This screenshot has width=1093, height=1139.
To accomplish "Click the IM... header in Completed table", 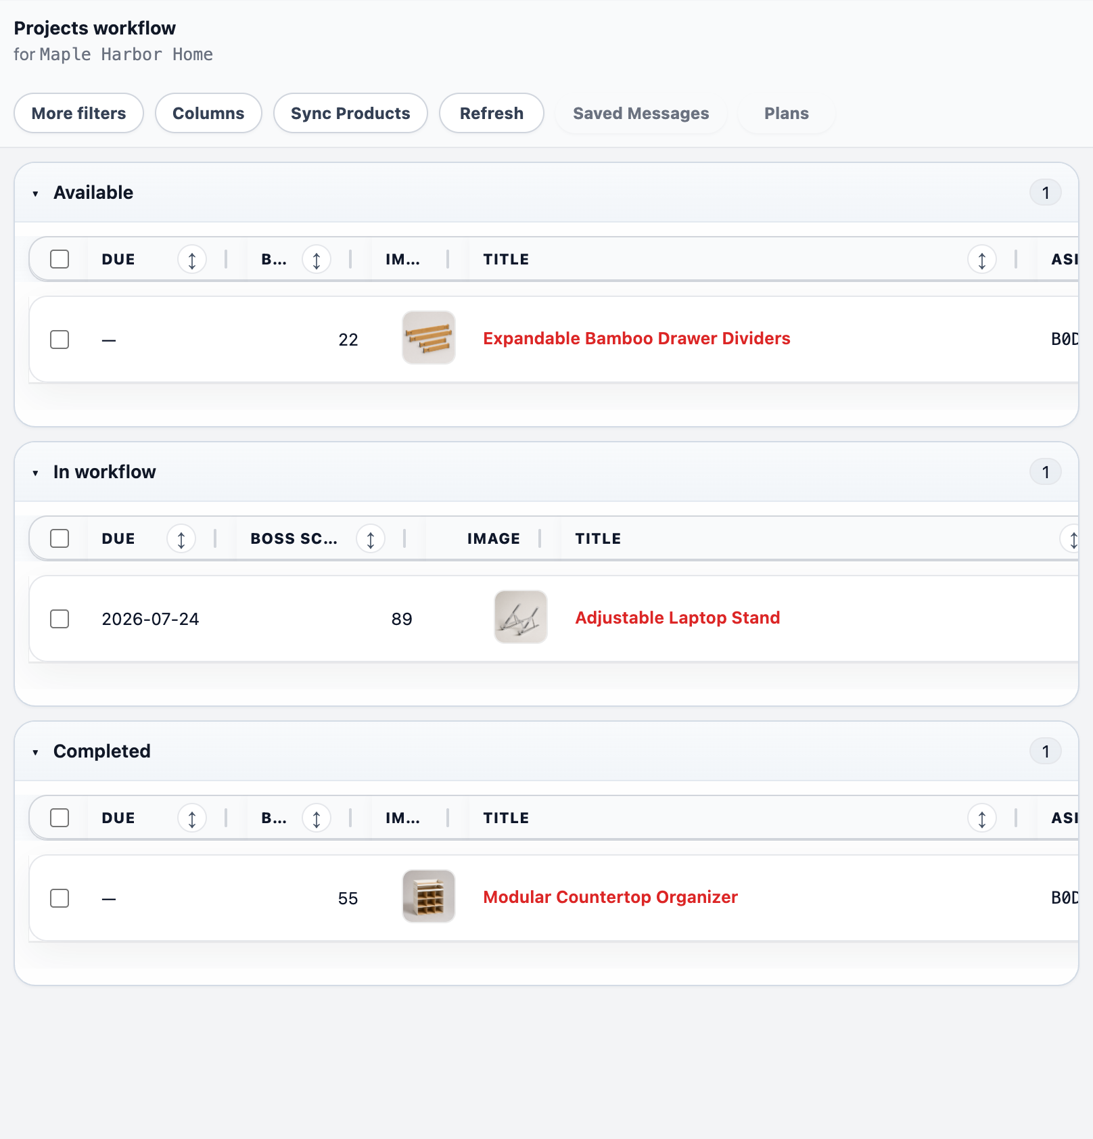I will click(x=403, y=818).
